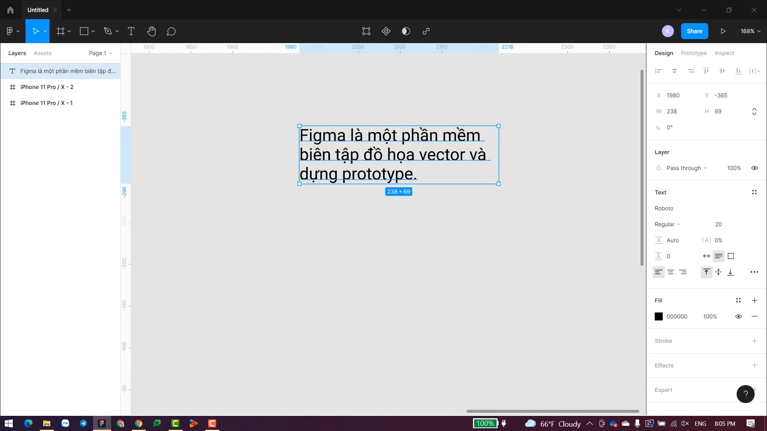Click the black fill color swatch
This screenshot has width=767, height=431.
659,316
